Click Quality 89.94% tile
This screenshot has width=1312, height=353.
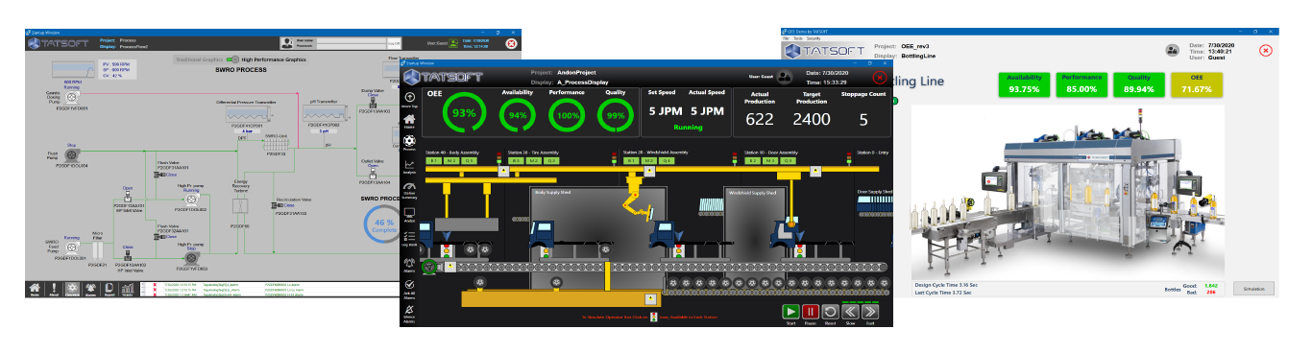coord(1138,83)
